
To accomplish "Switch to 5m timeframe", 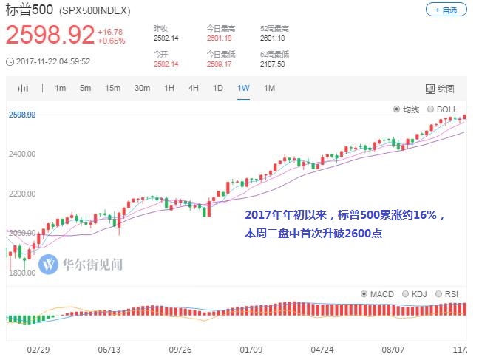I will [x=85, y=88].
